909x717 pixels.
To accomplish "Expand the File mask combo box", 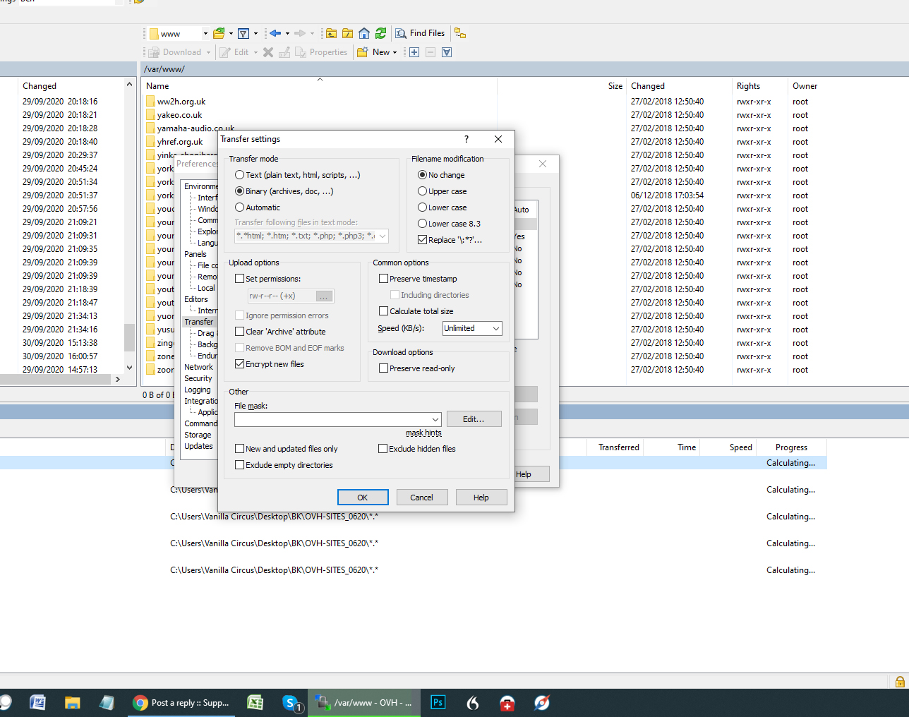I will [435, 419].
